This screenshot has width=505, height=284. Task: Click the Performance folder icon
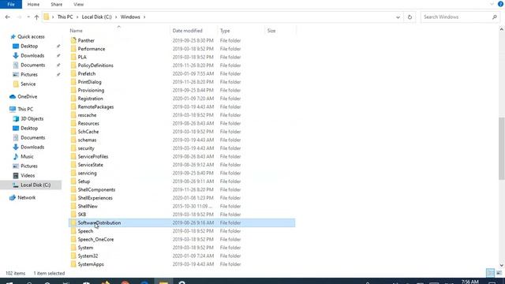pyautogui.click(x=73, y=49)
